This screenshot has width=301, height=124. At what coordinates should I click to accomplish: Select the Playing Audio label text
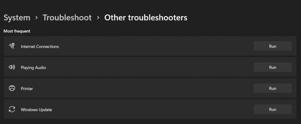point(33,67)
